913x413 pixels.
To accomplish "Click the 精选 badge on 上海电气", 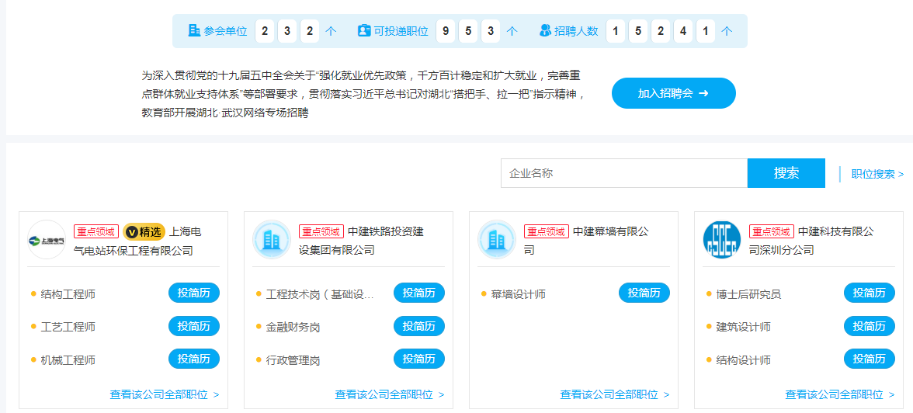I will tap(144, 231).
